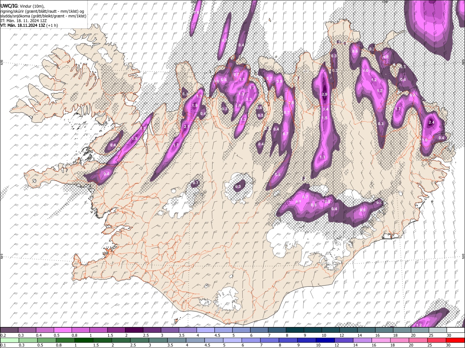Click the upper legend swatch starting at 12

point(349,330)
